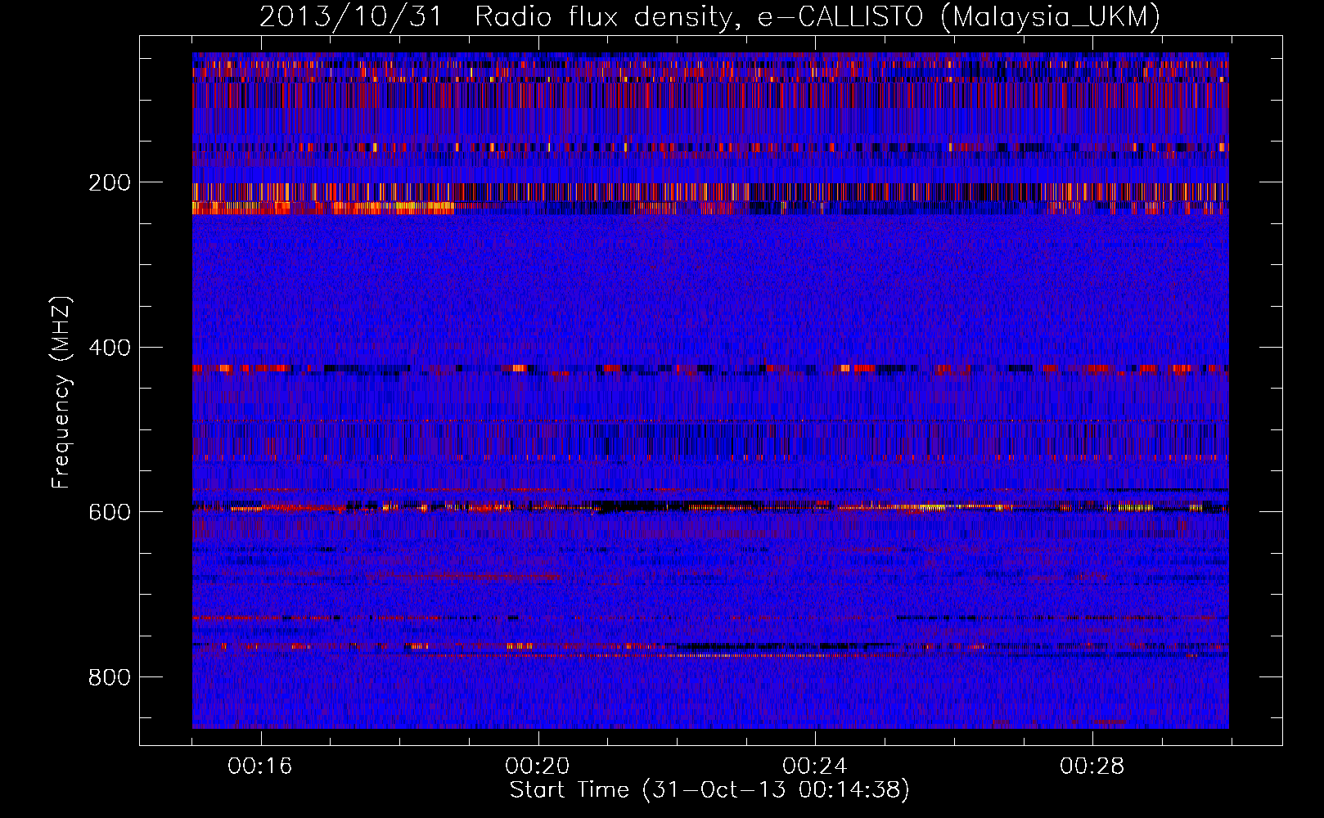
Task: Click the 'Frequency (MHZ)' axis label
Action: coord(61,392)
